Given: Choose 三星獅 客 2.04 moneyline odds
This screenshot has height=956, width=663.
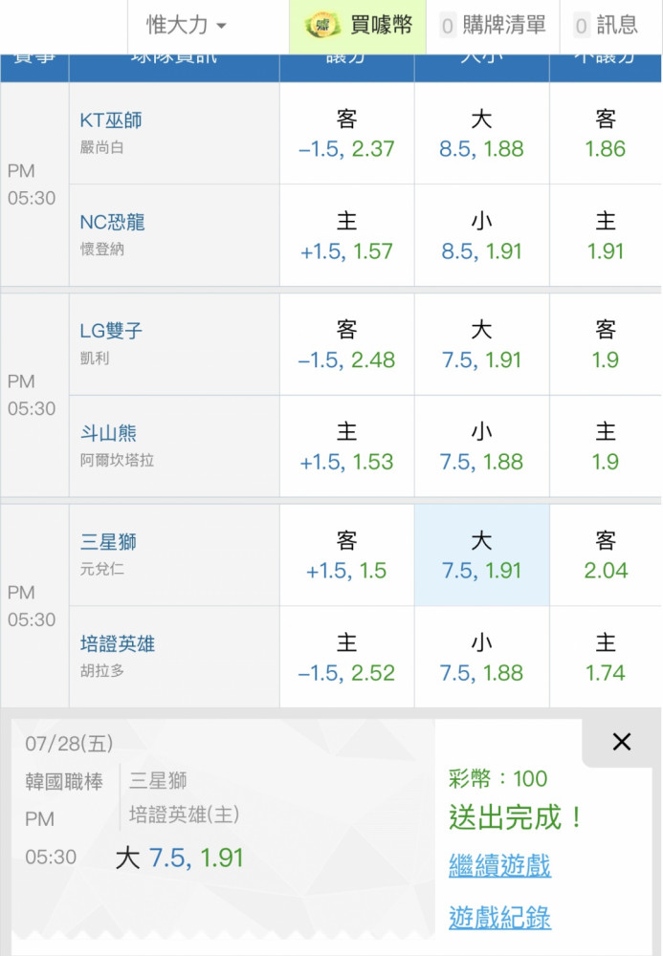Looking at the screenshot, I should coord(606,554).
